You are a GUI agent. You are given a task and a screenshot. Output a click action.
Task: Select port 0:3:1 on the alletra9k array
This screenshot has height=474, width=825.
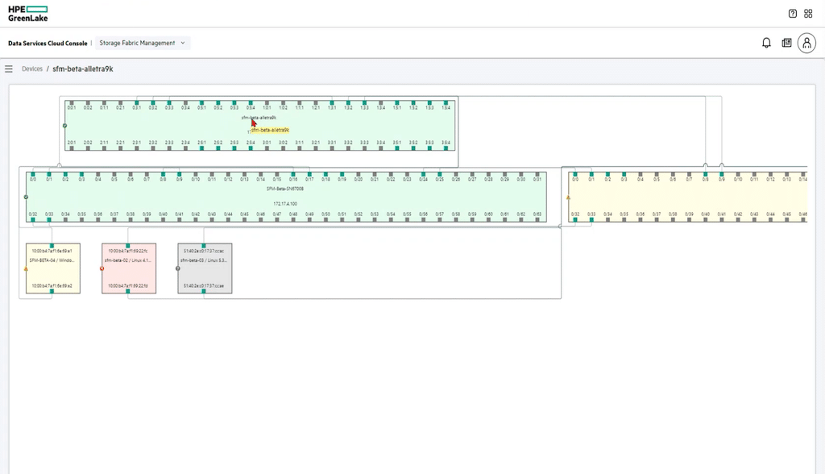click(x=137, y=103)
